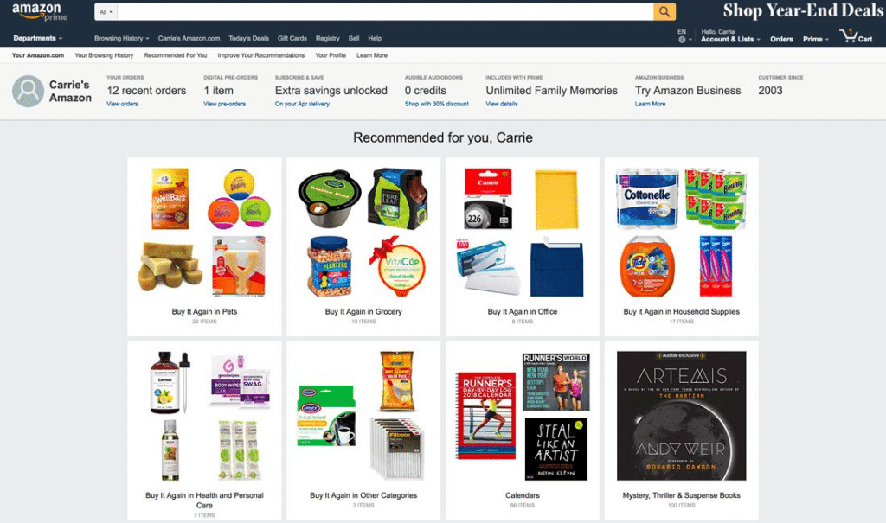Click the orange search magnifier button

coord(664,11)
